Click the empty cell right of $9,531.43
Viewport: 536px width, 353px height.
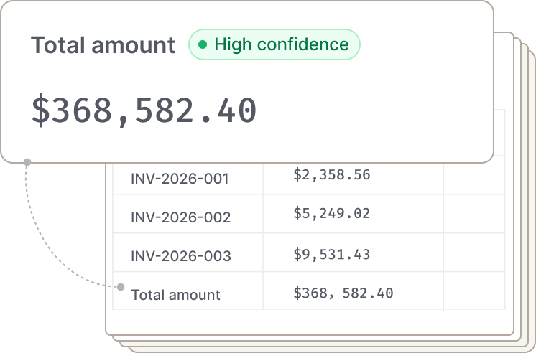coord(474,253)
